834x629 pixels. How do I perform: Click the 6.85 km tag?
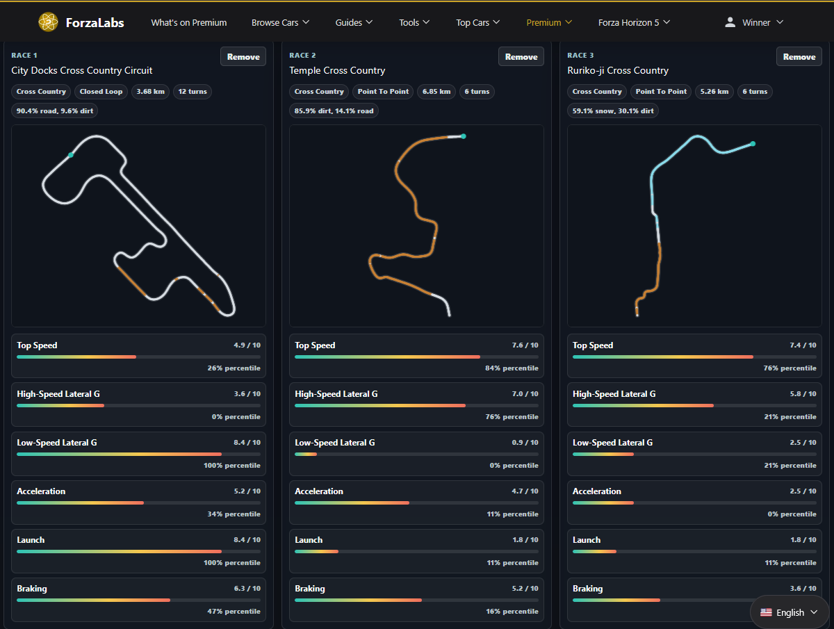tap(436, 92)
